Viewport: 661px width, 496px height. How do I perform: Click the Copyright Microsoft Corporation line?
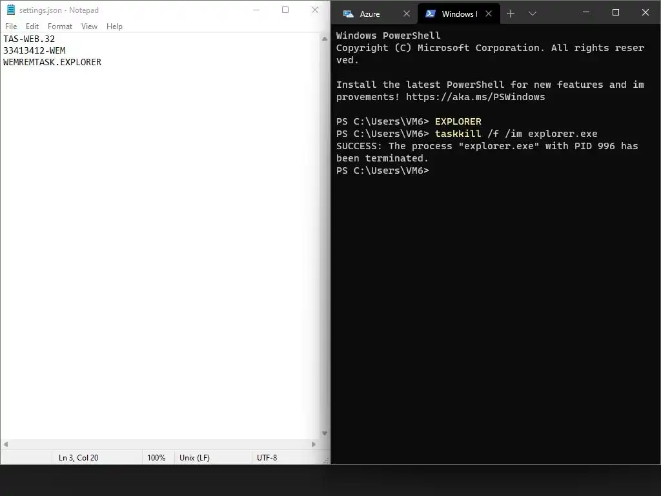pyautogui.click(x=490, y=54)
